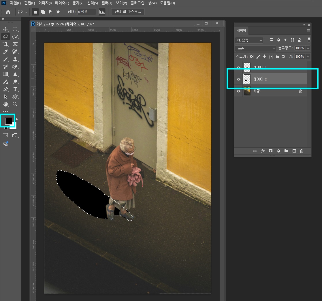Select the Pen tool

click(x=5, y=89)
